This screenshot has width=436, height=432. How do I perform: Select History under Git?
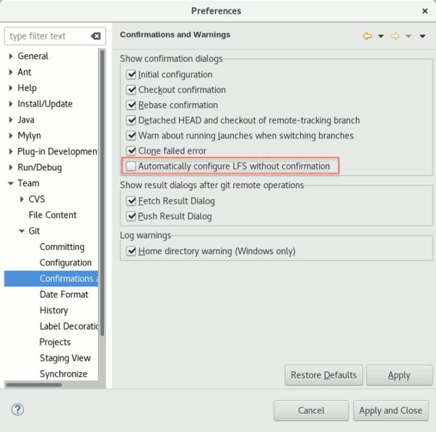coord(53,310)
